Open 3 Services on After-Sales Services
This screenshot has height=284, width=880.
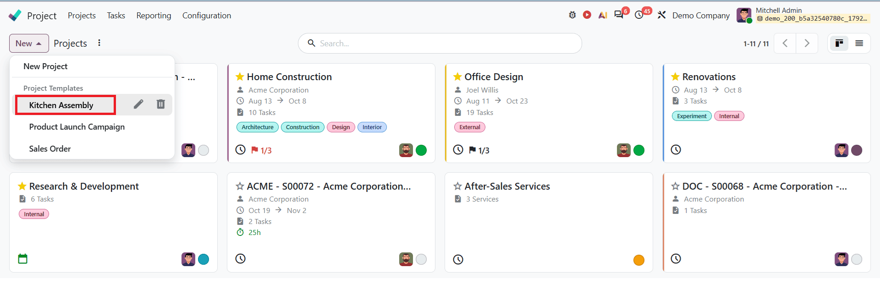click(x=482, y=199)
